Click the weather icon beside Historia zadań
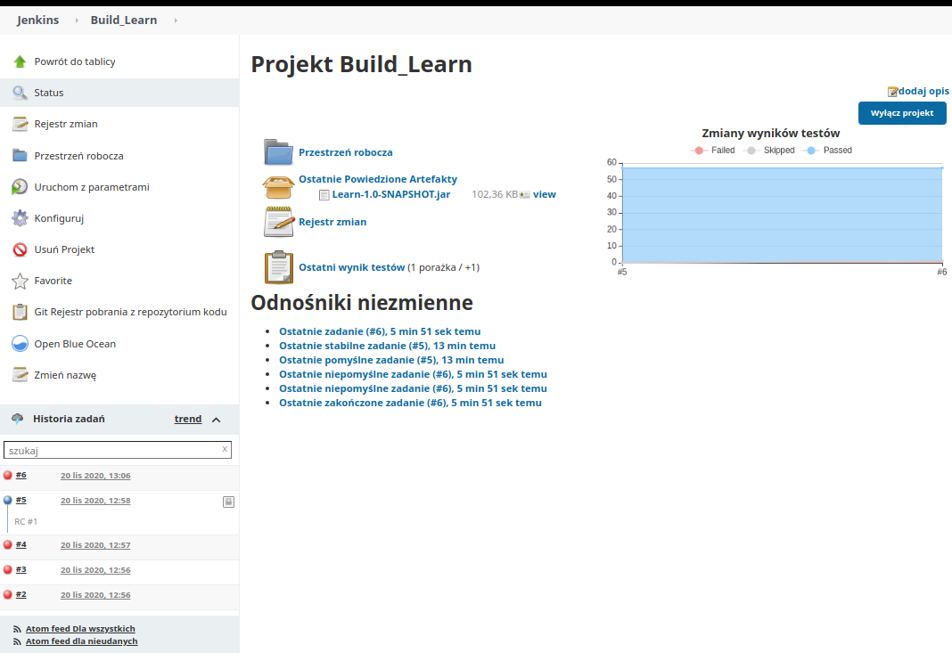The width and height of the screenshot is (952, 653). (x=18, y=419)
